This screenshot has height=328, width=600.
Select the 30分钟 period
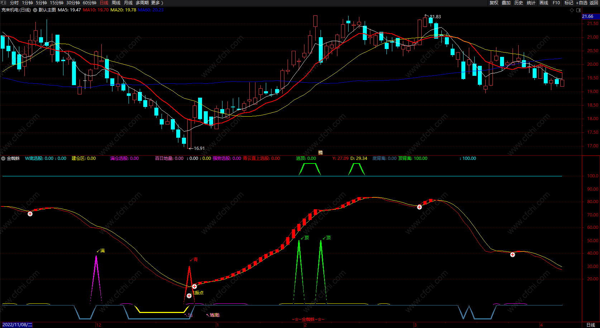tap(73, 3)
